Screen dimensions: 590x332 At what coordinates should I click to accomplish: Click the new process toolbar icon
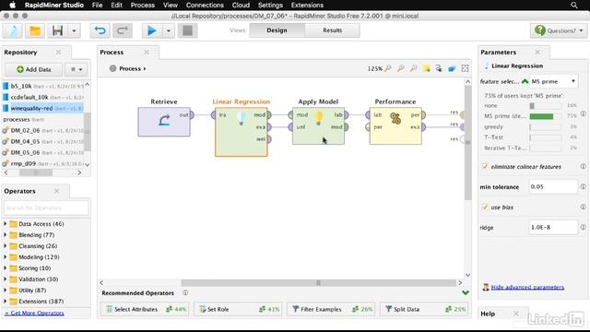pos(12,30)
